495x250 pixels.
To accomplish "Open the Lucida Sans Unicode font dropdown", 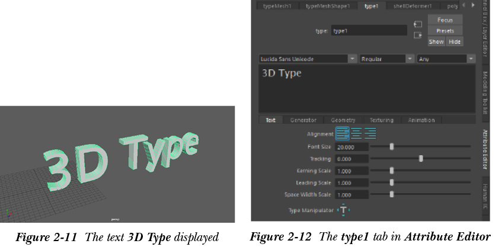I will pos(352,59).
